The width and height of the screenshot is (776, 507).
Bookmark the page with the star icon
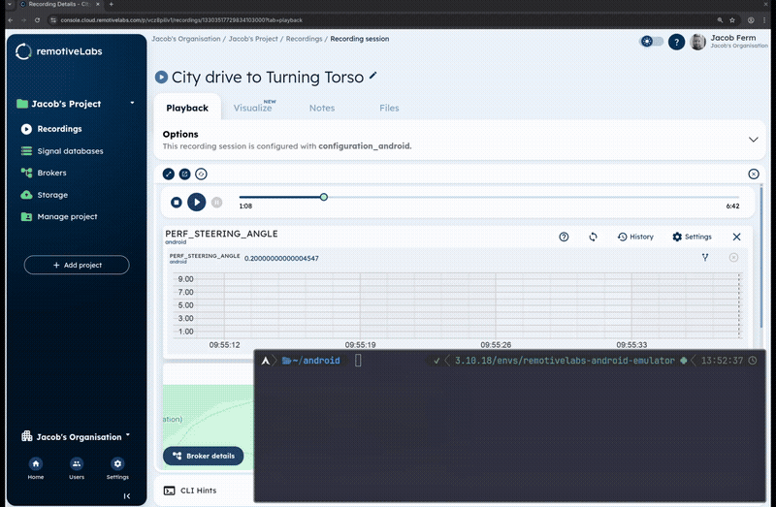pos(732,20)
